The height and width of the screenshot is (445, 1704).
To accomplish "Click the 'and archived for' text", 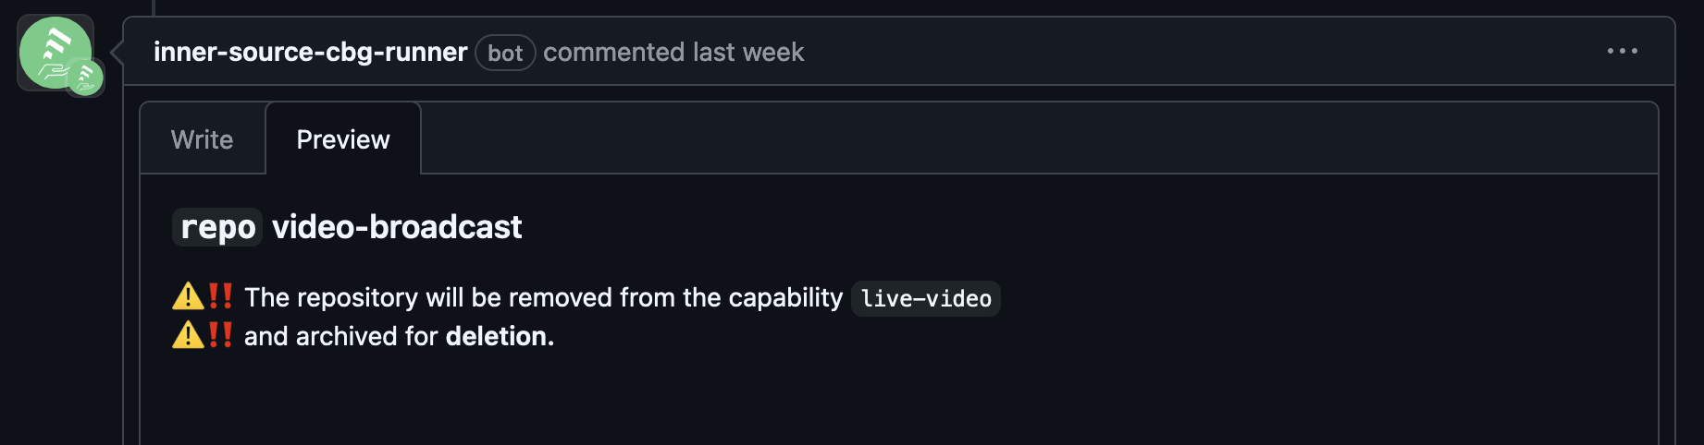I will click(x=340, y=336).
